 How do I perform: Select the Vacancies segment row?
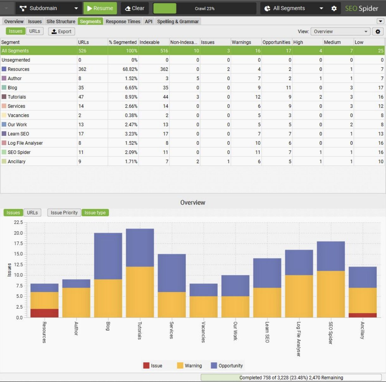[x=192, y=115]
